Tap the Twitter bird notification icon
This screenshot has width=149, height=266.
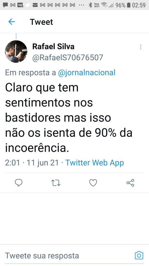pos(27,5)
